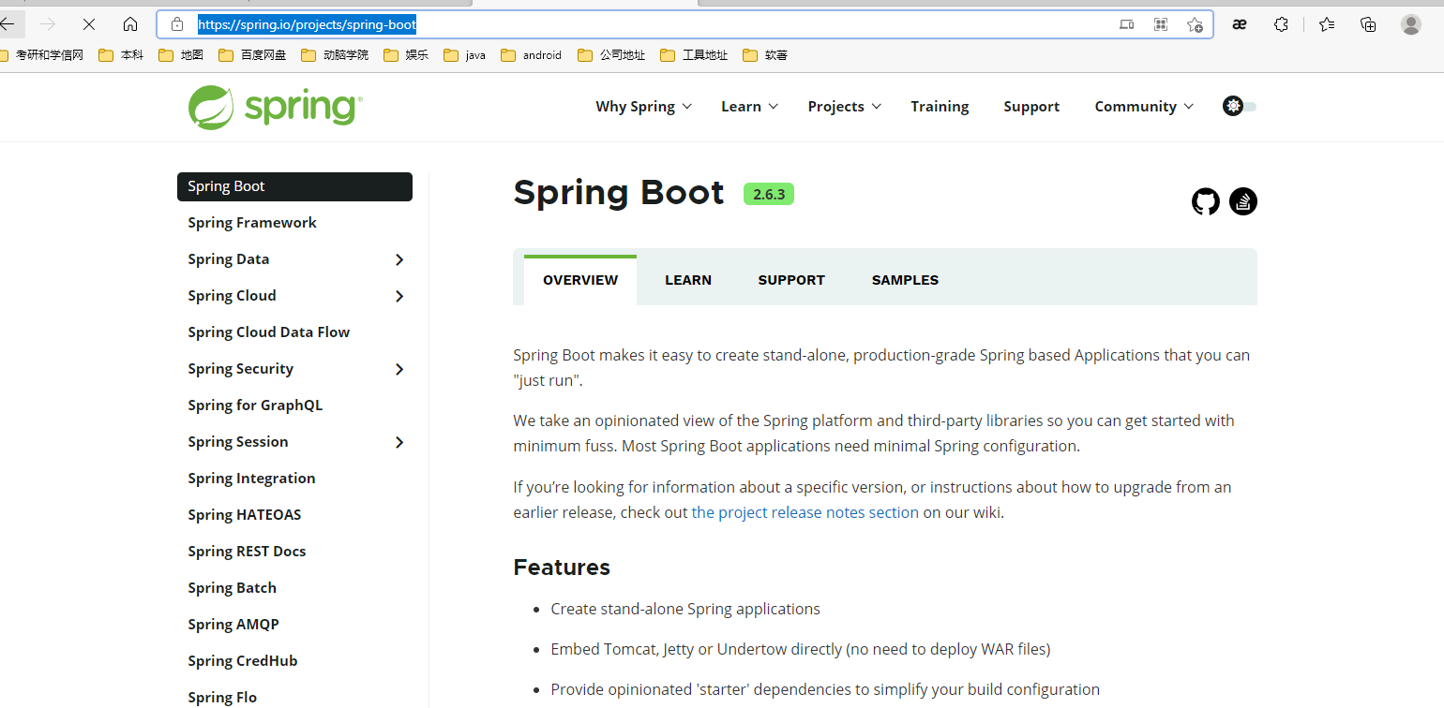Open the 本科 bookmark folder

121,55
